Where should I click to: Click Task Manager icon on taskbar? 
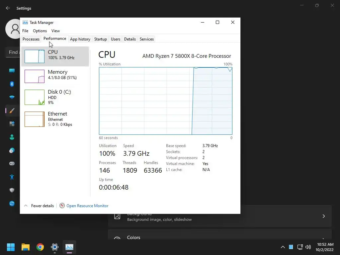pyautogui.click(x=69, y=247)
